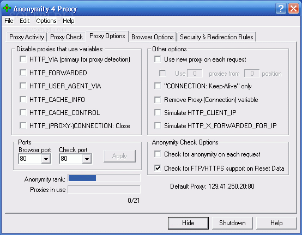Expand the Browser port dropdown arrow
The width and height of the screenshot is (302, 235).
[46, 159]
